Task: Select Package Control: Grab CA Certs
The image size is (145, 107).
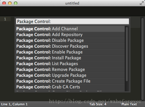Action: point(70,87)
